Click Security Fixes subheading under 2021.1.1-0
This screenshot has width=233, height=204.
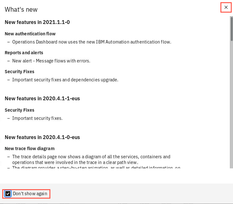(x=20, y=72)
